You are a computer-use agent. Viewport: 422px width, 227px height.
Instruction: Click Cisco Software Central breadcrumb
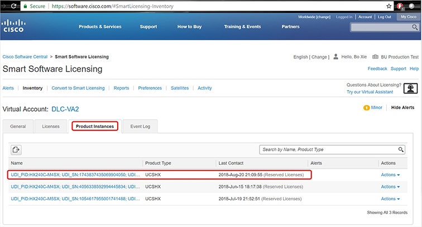(x=25, y=57)
